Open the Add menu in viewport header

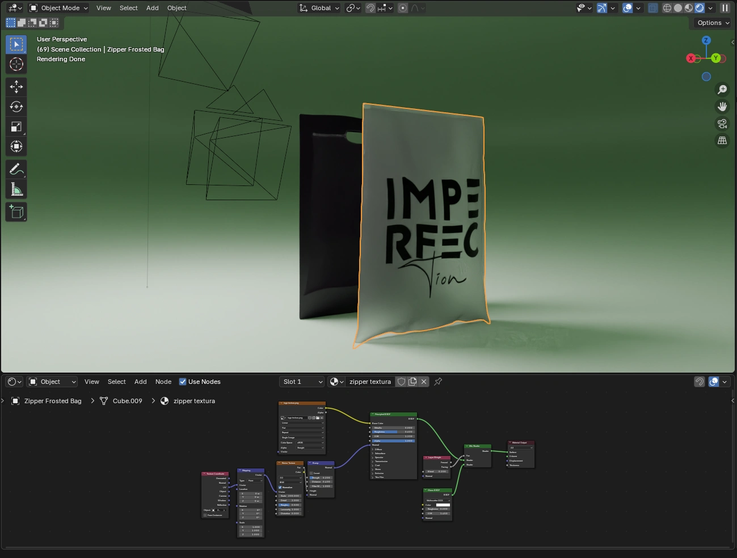tap(152, 8)
